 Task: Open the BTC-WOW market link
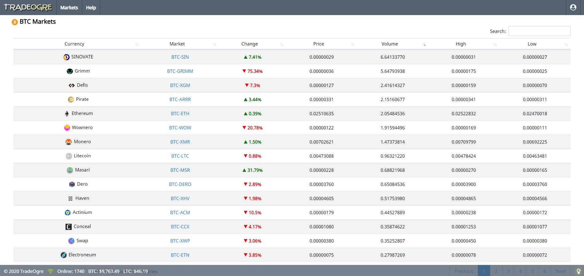point(180,128)
